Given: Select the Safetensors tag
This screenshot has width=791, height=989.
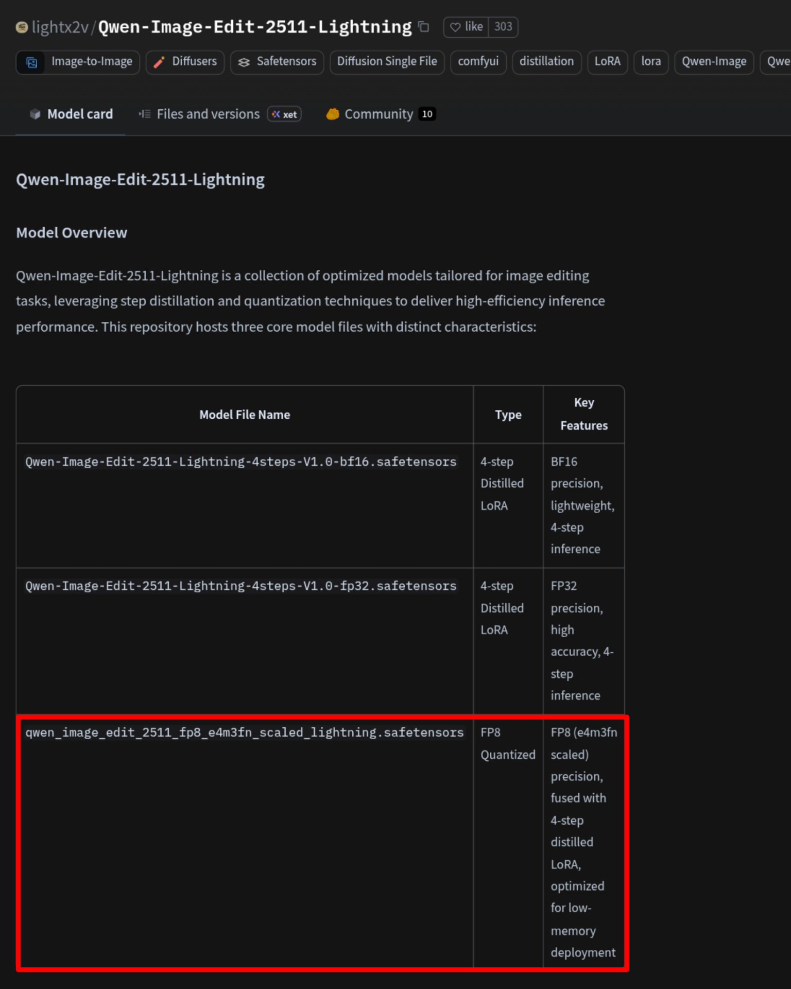Looking at the screenshot, I should [x=277, y=62].
